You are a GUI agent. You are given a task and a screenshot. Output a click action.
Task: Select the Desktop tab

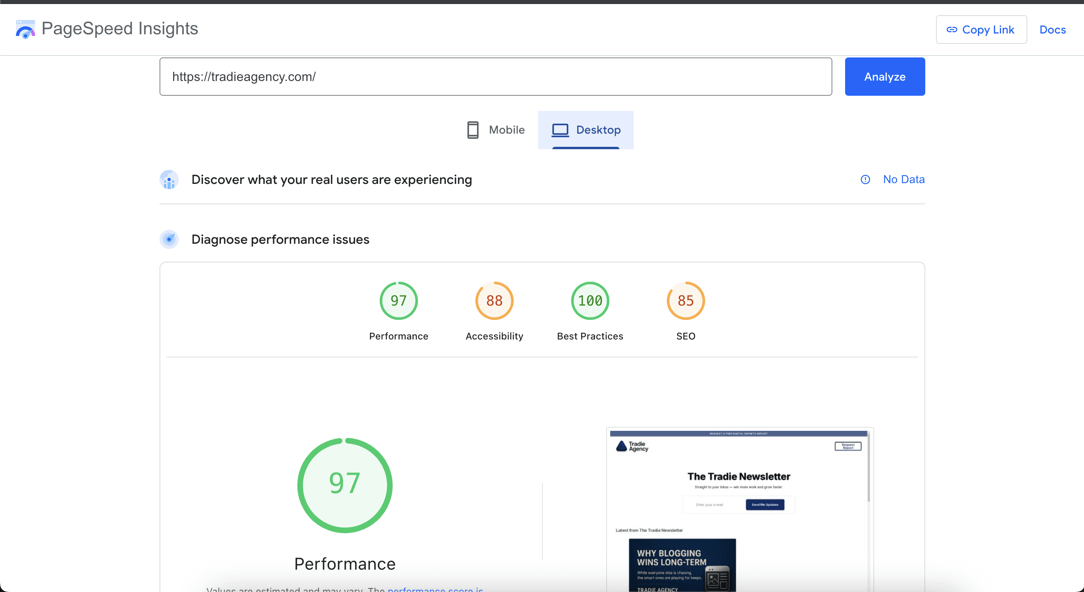pos(586,130)
